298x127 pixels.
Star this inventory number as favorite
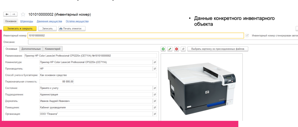pos(23,14)
